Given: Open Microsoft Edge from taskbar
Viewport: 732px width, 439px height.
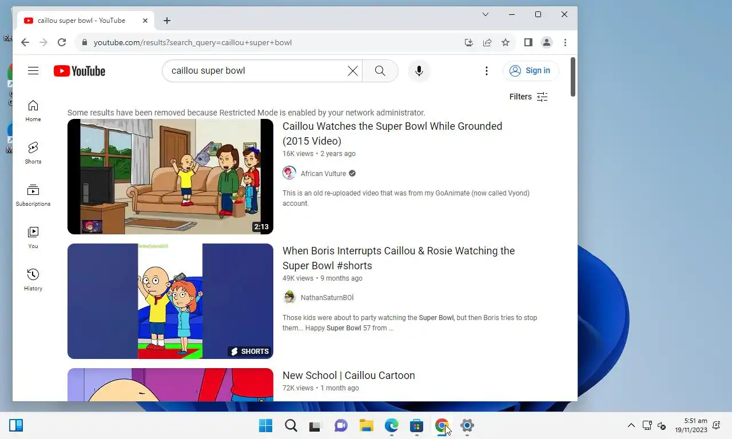Looking at the screenshot, I should coord(392,425).
